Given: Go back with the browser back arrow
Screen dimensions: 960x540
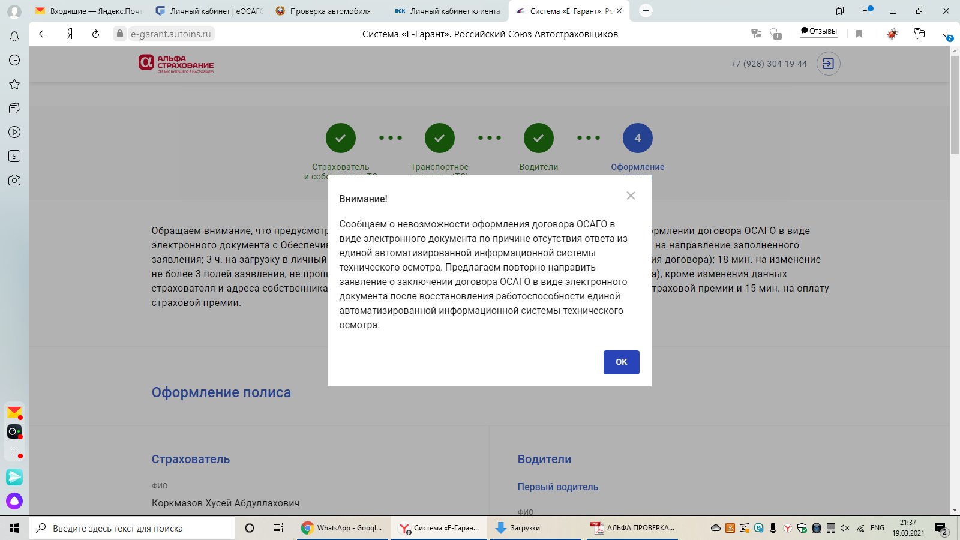Looking at the screenshot, I should (43, 34).
